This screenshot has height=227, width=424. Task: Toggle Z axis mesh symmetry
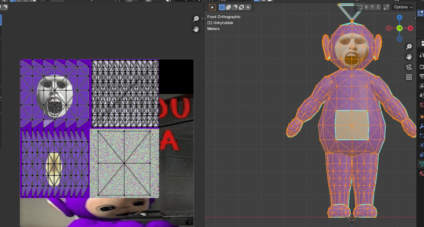pyautogui.click(x=378, y=7)
